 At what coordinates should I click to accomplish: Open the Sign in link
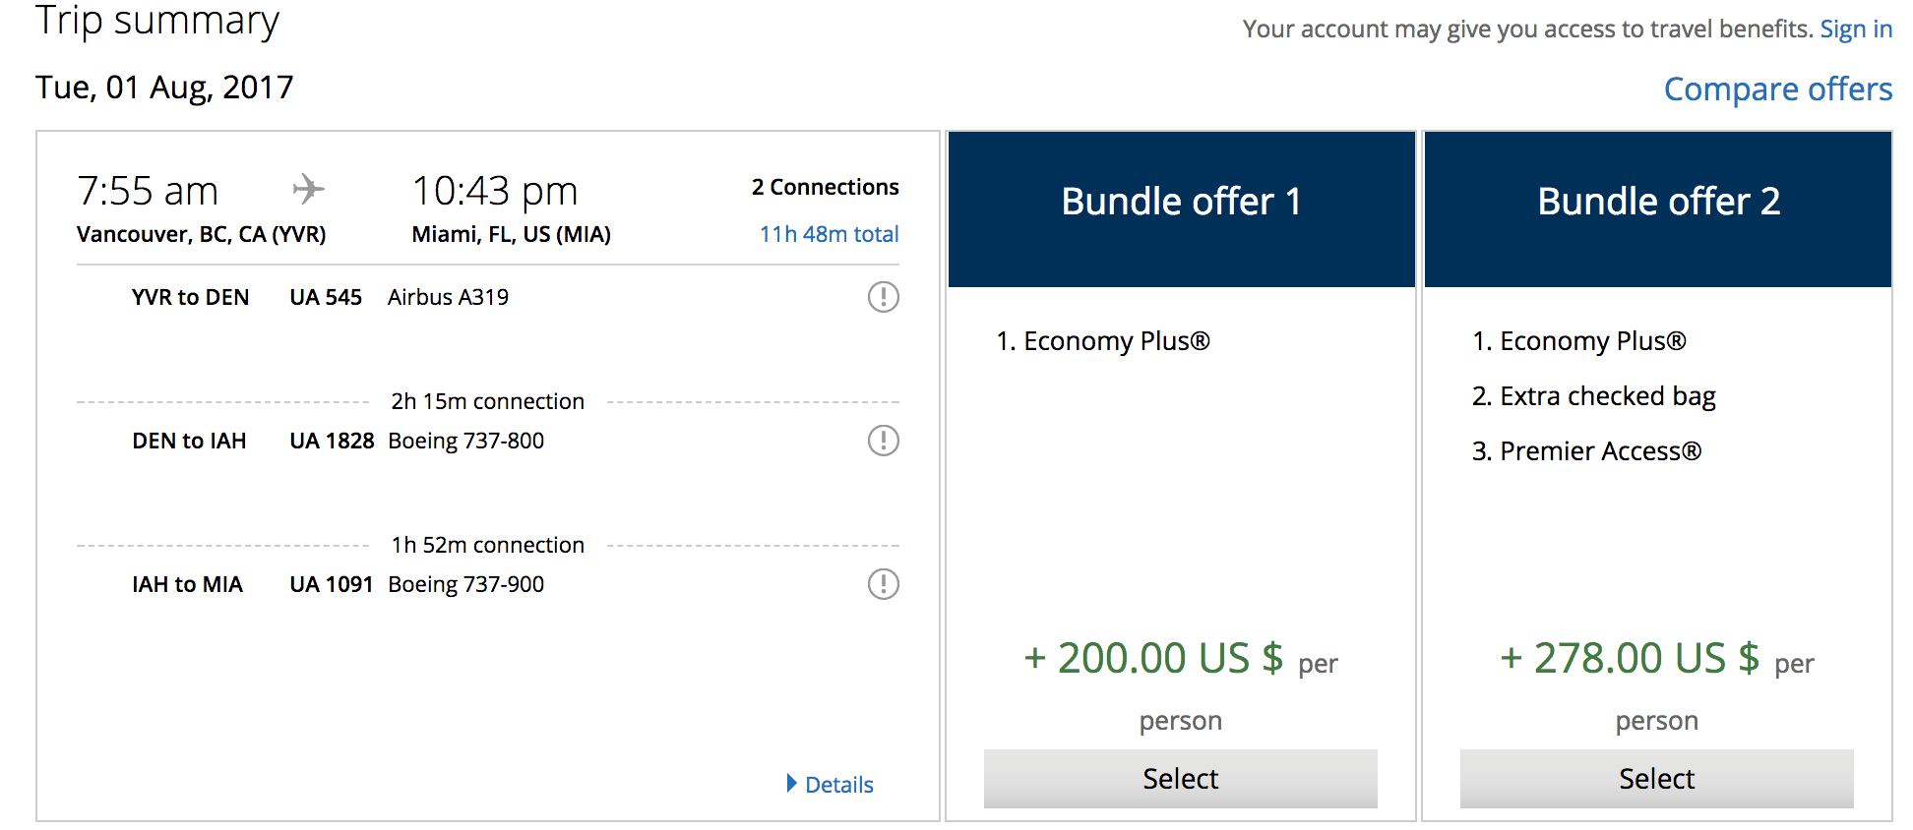click(x=1855, y=30)
